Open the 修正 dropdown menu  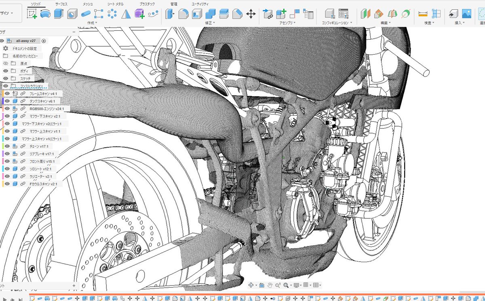[x=209, y=23]
